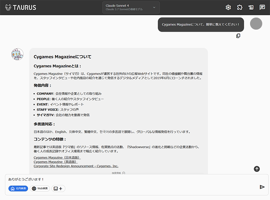
Task: Open the Claude Sonnet 4 model dropdown
Action: 131,7
